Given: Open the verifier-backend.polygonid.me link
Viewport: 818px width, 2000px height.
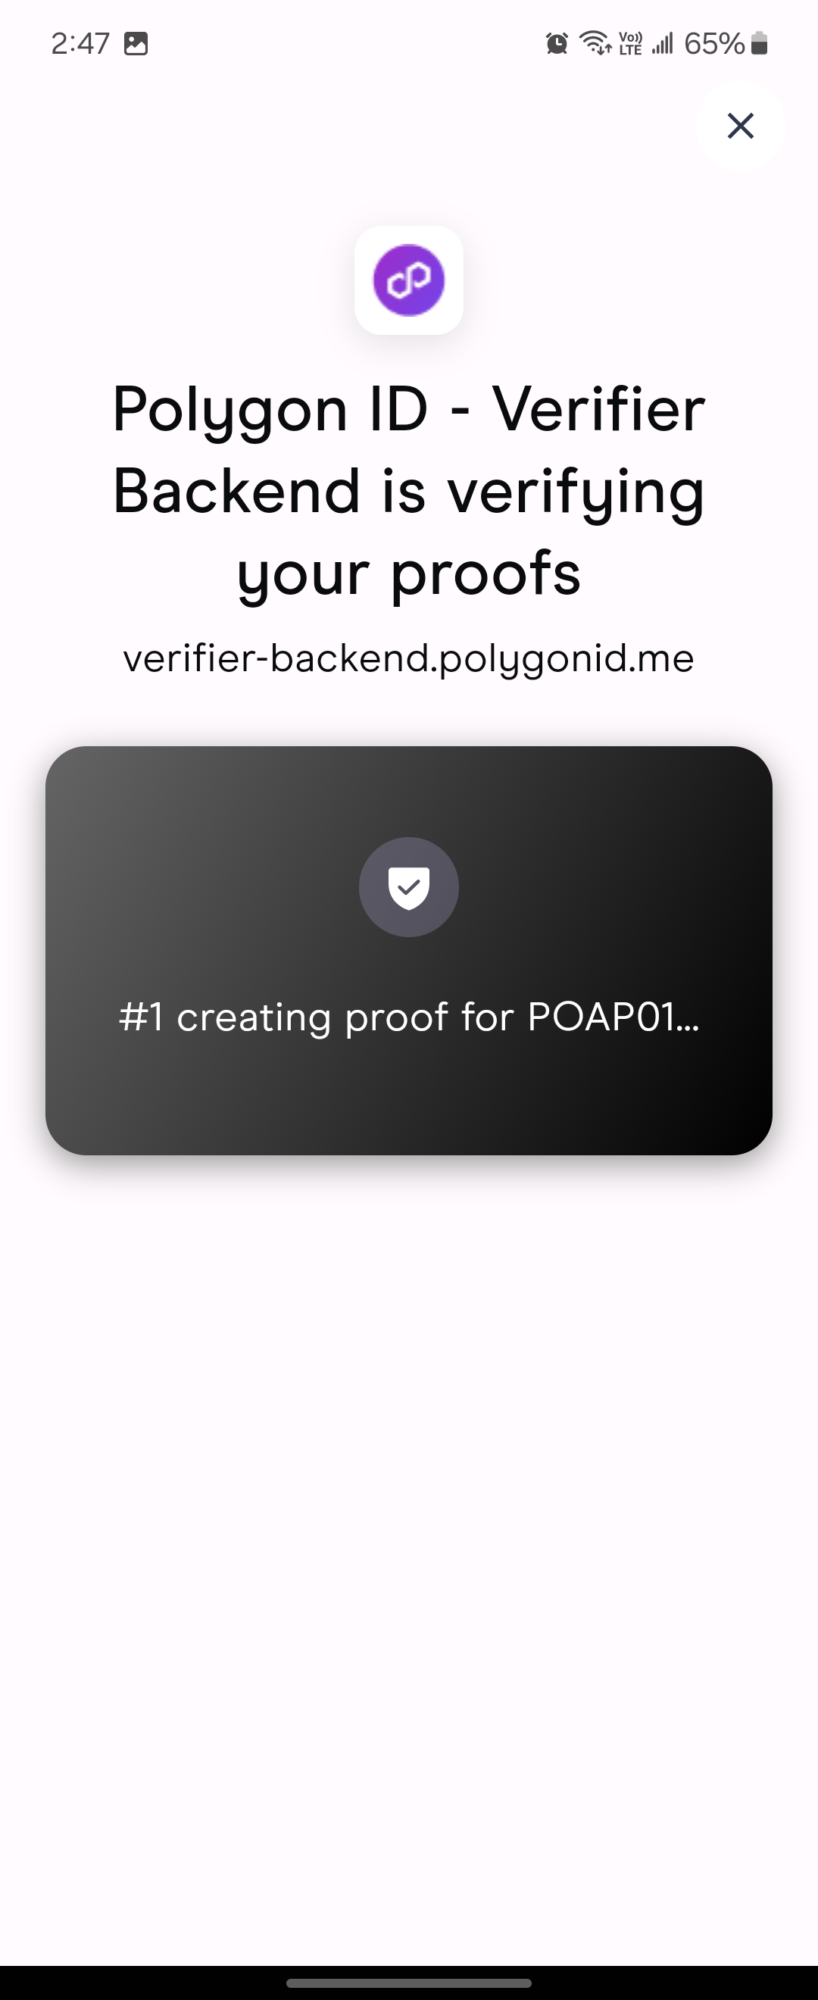Looking at the screenshot, I should point(409,658).
